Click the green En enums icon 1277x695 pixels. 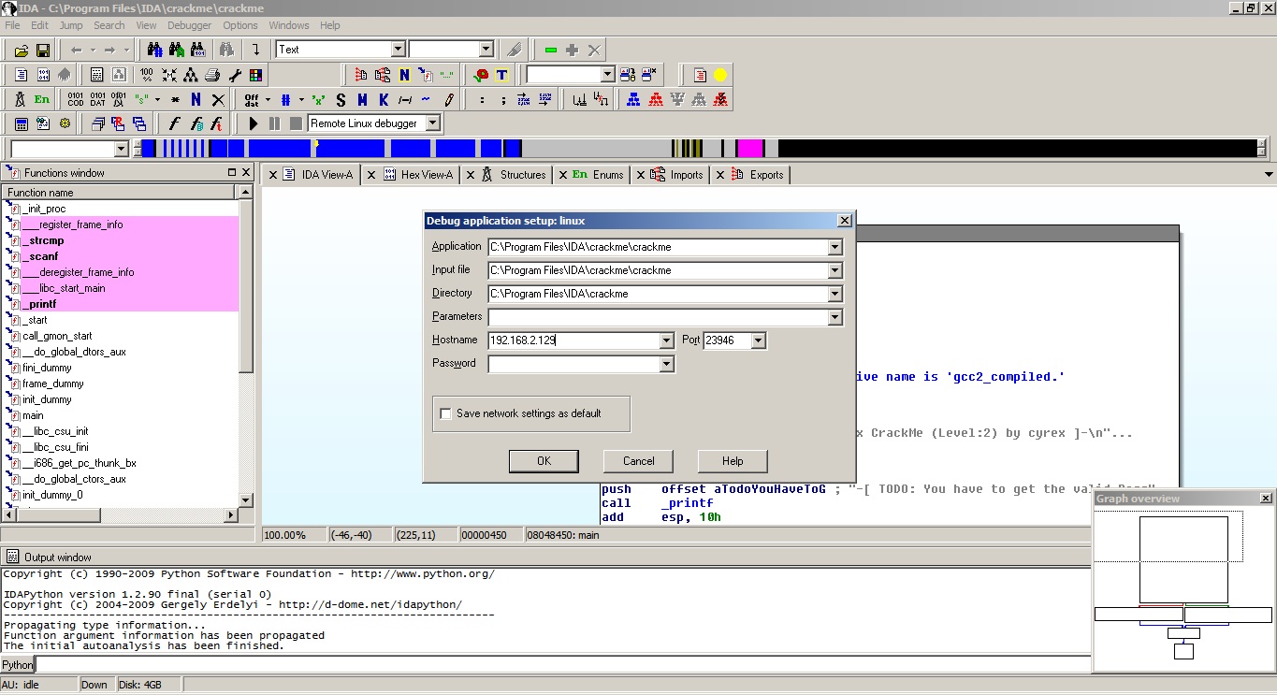pos(42,99)
